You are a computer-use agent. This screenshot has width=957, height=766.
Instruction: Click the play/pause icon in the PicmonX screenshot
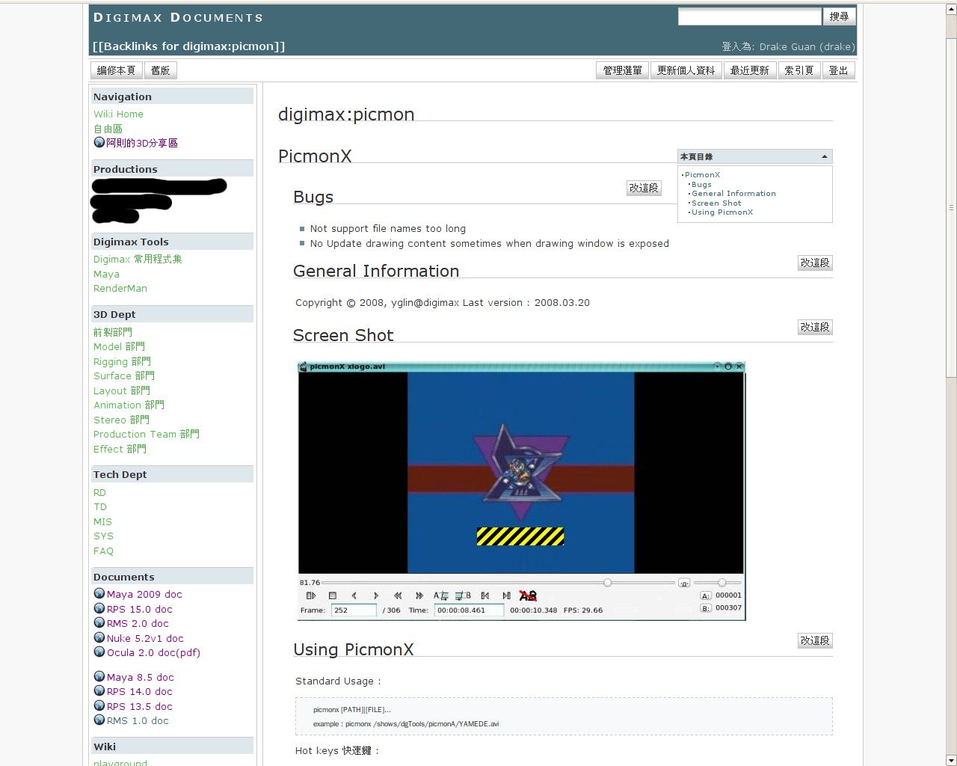[x=311, y=595]
